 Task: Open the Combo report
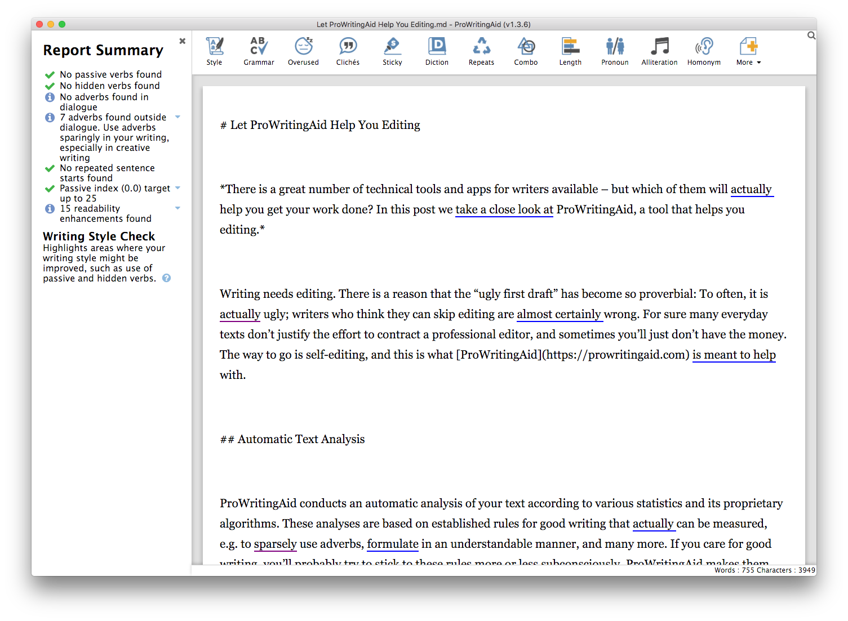click(x=526, y=51)
